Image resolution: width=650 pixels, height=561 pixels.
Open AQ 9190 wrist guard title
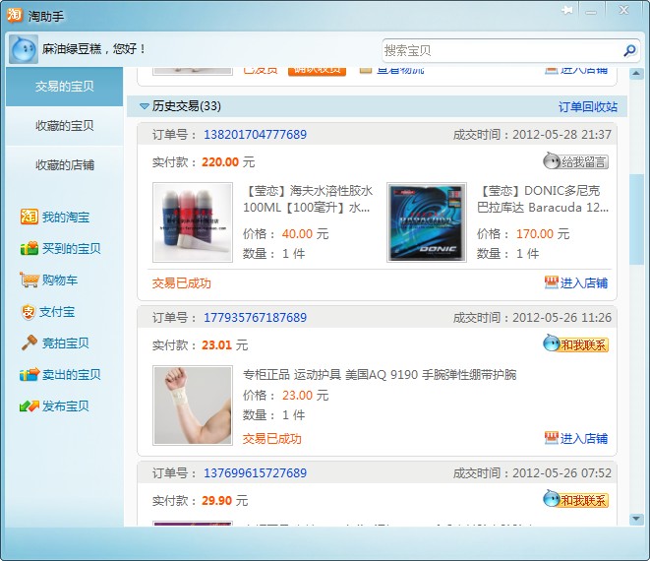click(x=380, y=374)
